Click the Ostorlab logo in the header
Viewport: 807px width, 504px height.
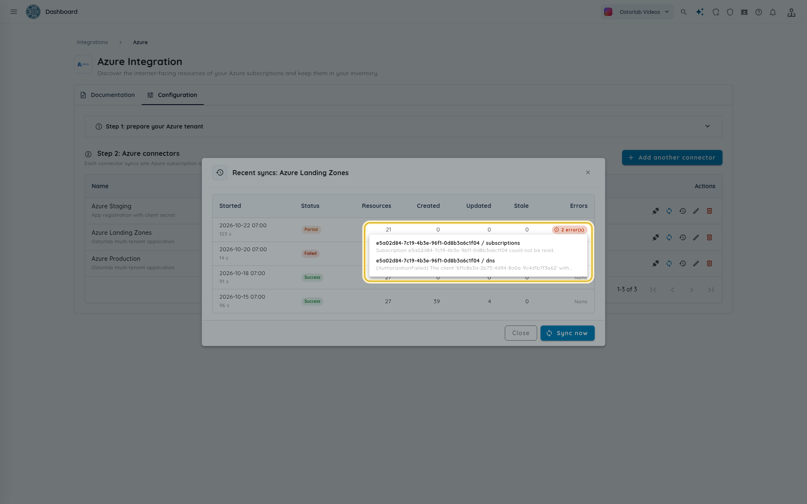pyautogui.click(x=33, y=12)
